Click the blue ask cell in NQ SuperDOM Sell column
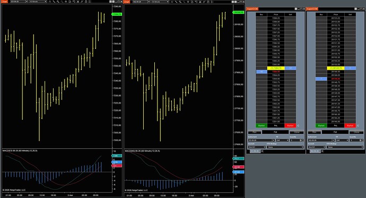The width and height of the screenshot is (366, 198). (350, 68)
